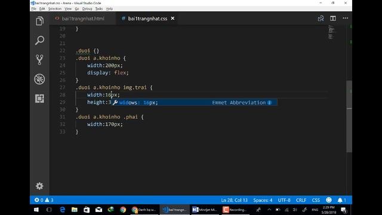This screenshot has width=382, height=215.
Task: Launch Google Chrome pinned taskbar icon
Action: tap(123, 210)
